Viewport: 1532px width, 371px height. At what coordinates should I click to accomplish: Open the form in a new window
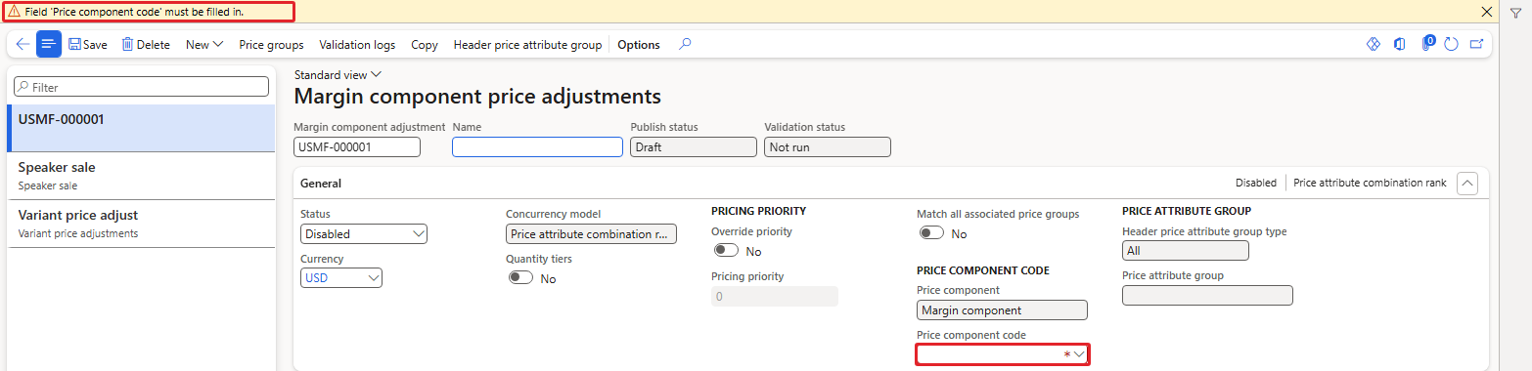[x=1477, y=44]
